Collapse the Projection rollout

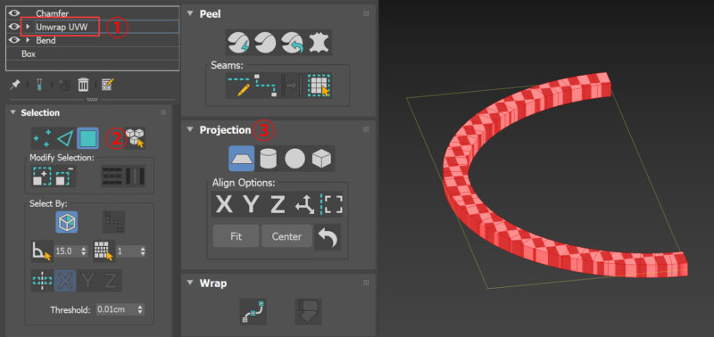[190, 130]
